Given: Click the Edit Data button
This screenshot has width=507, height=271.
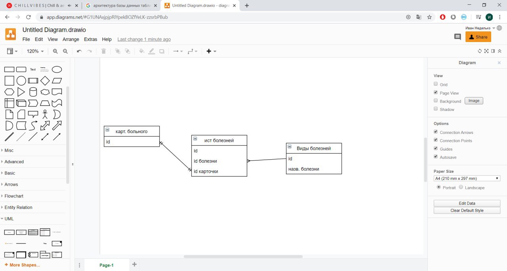Looking at the screenshot, I should click(467, 203).
